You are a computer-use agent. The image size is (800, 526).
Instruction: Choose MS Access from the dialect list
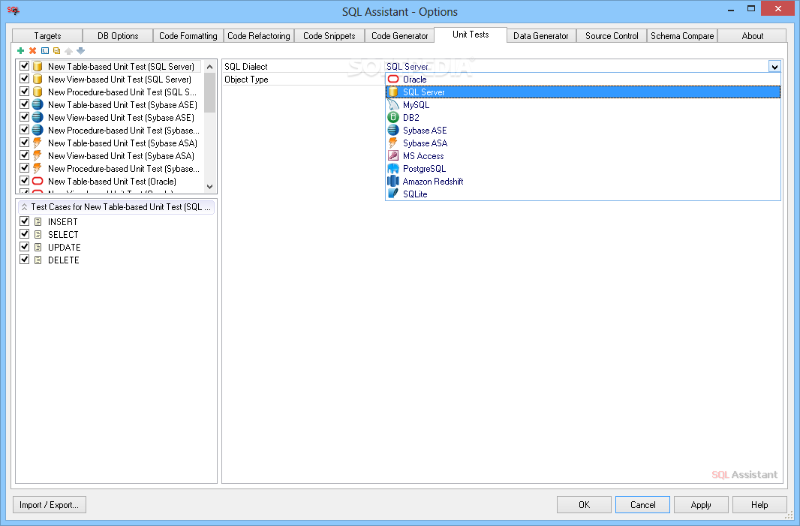(583, 155)
